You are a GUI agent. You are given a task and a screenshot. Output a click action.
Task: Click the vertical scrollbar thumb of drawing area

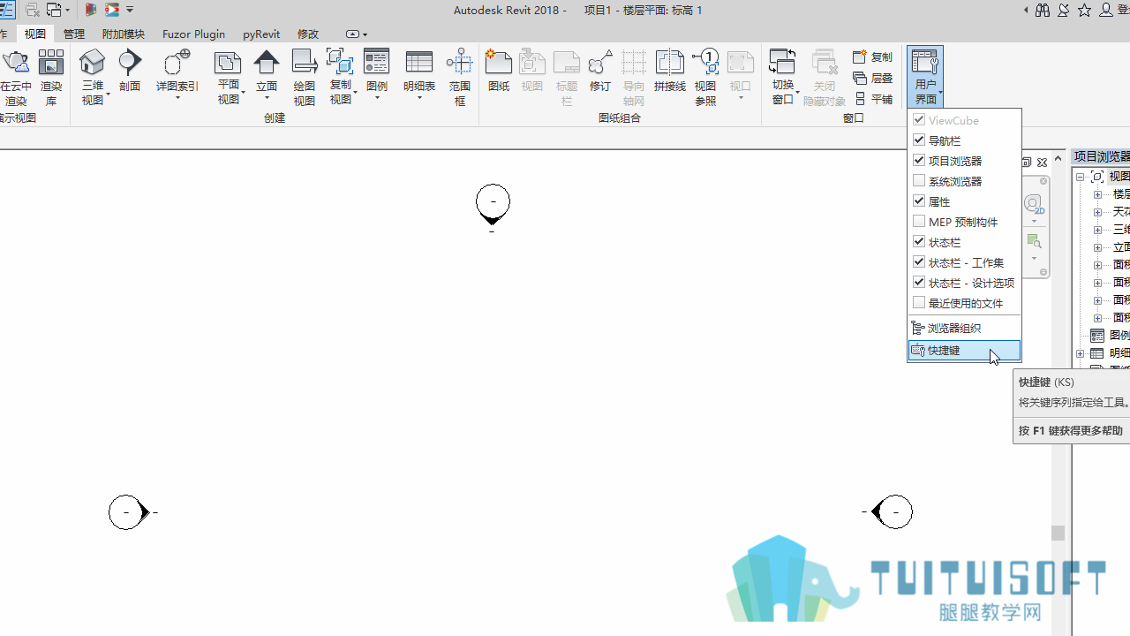click(x=1058, y=533)
